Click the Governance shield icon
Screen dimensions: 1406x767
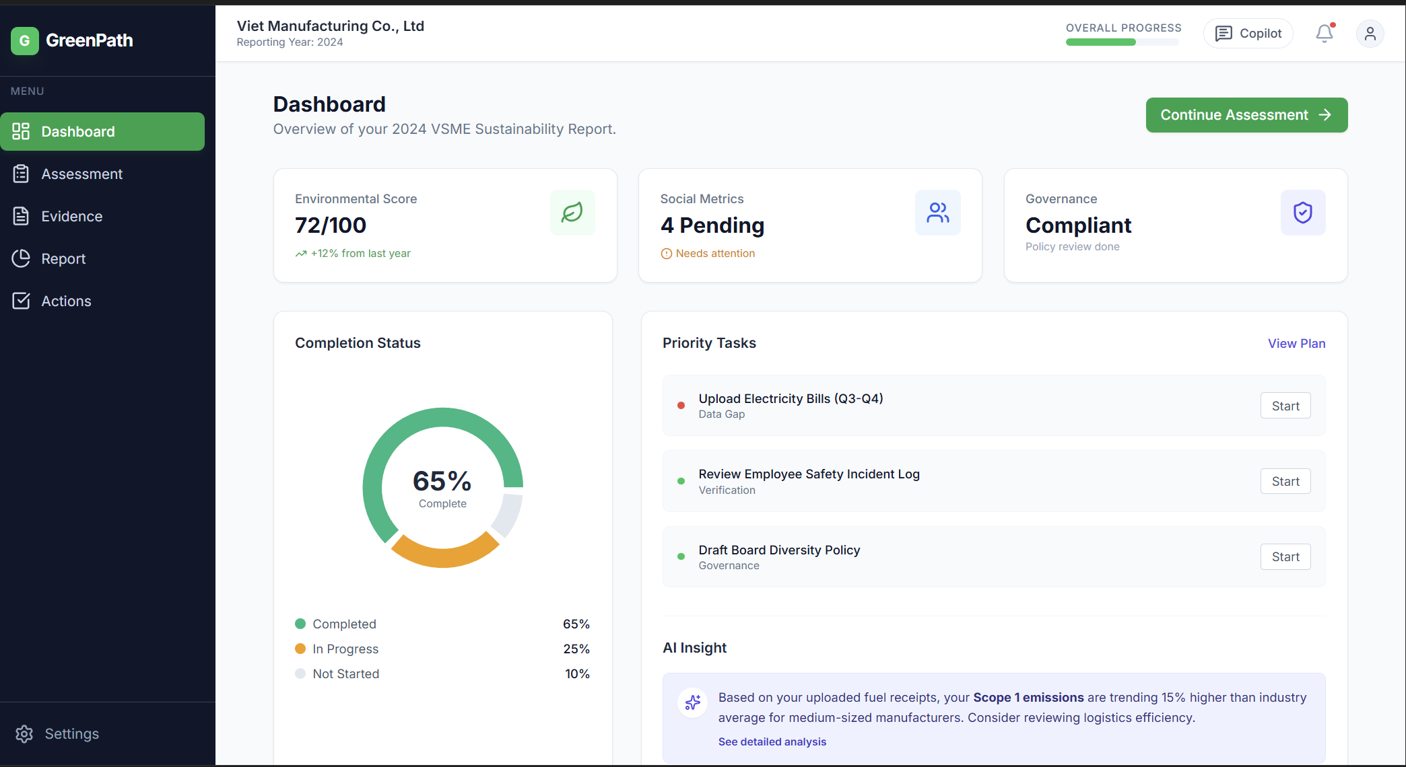(x=1302, y=213)
